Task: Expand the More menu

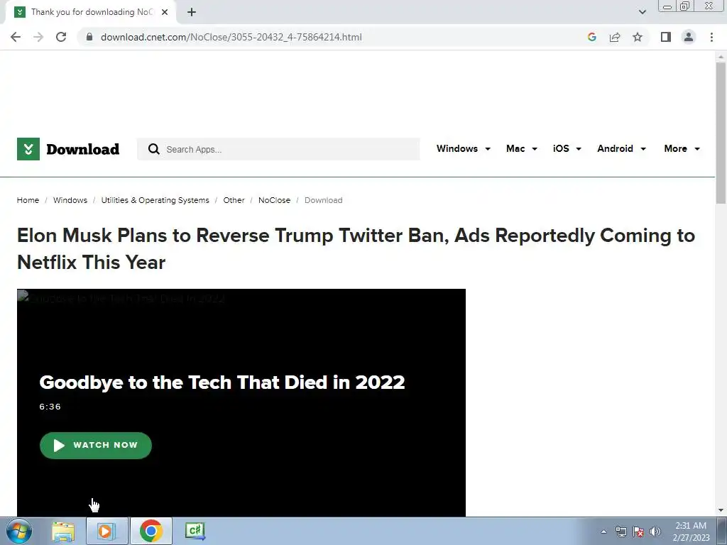Action: tap(682, 149)
